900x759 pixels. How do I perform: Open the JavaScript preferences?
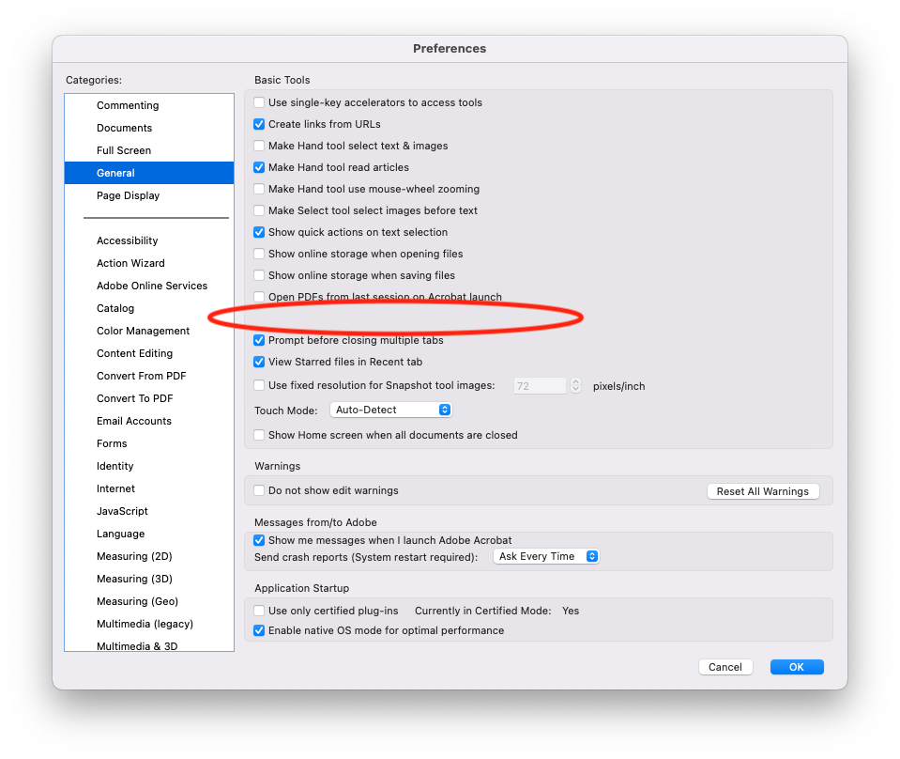click(x=122, y=511)
